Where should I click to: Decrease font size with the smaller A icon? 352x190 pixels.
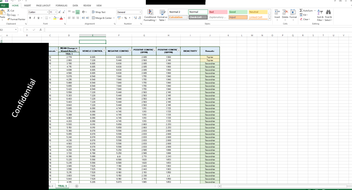click(64, 12)
